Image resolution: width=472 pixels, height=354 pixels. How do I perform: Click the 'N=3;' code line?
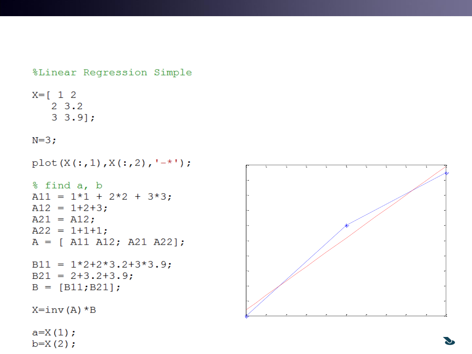click(44, 140)
